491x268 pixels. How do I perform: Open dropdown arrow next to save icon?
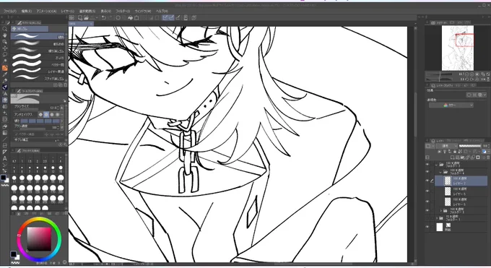[x=97, y=18]
